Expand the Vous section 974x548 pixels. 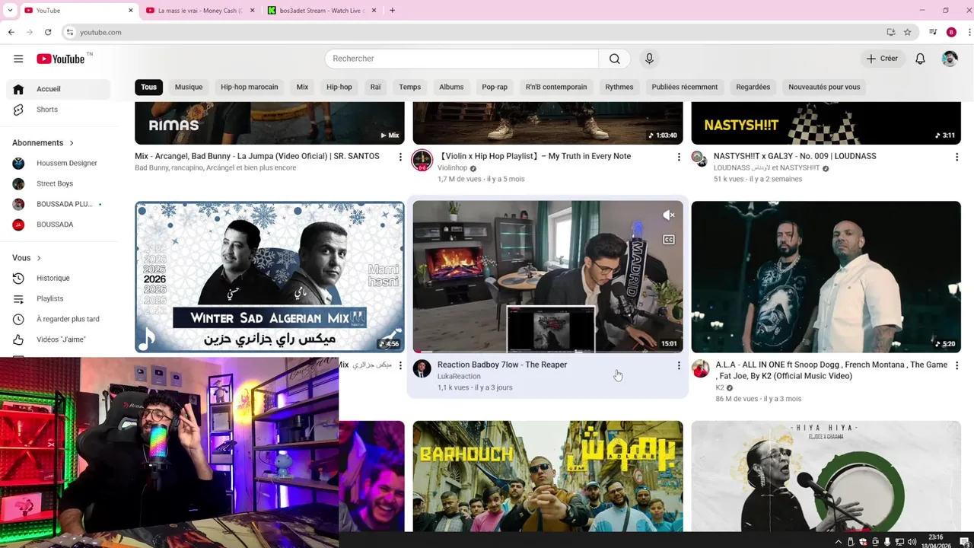coord(27,258)
